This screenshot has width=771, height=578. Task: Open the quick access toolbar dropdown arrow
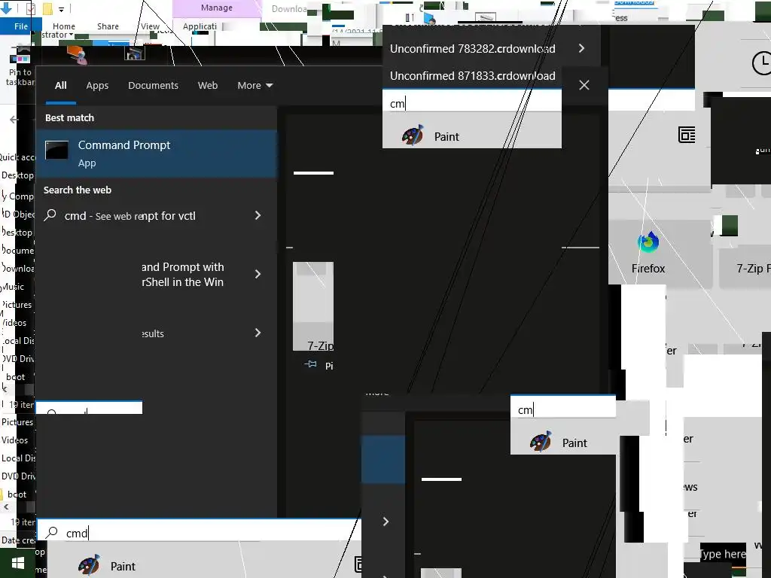(62, 9)
